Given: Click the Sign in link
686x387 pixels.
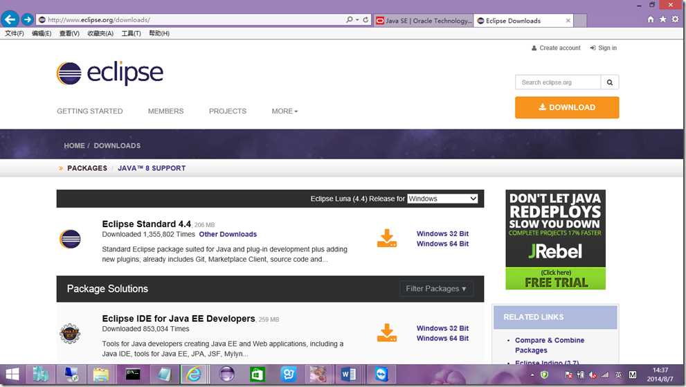Looking at the screenshot, I should (x=604, y=48).
